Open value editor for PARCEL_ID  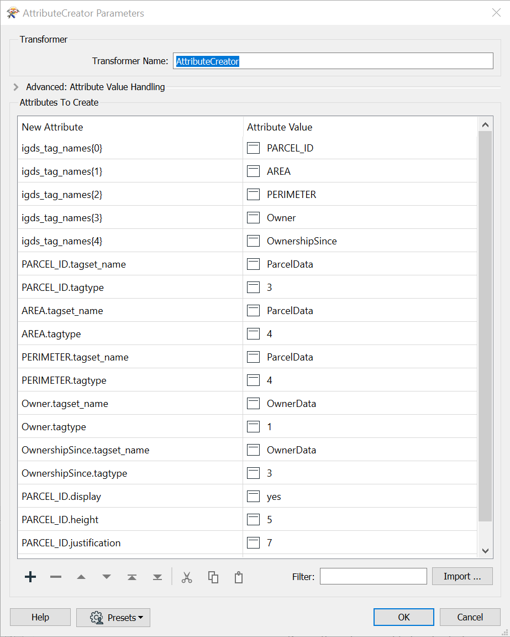coord(253,148)
